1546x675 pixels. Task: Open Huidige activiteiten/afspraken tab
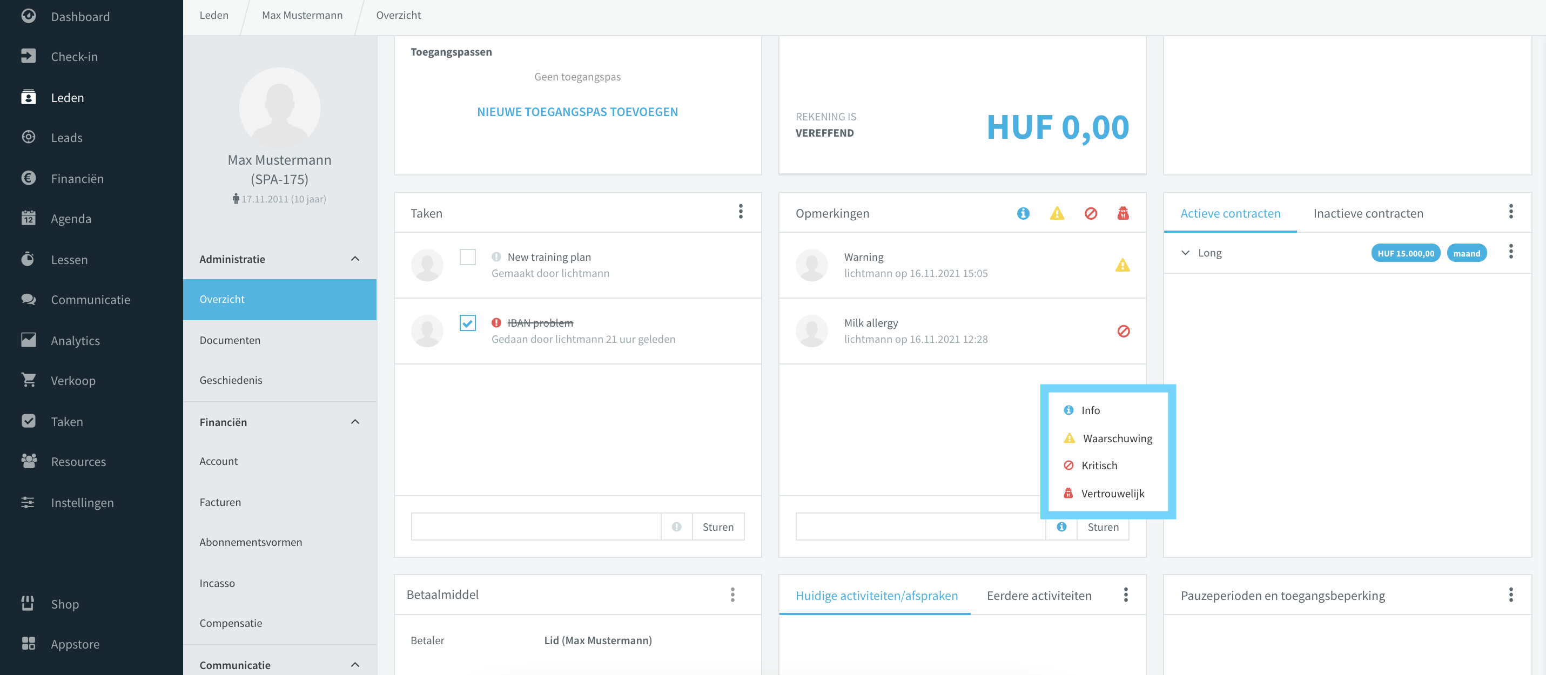tap(876, 595)
